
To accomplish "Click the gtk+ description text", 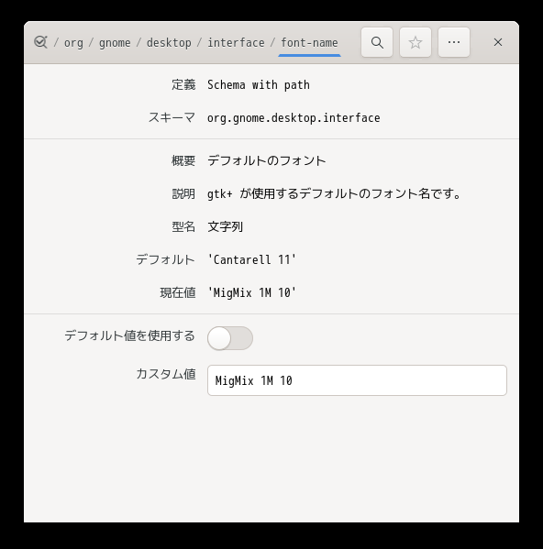I will [x=334, y=193].
